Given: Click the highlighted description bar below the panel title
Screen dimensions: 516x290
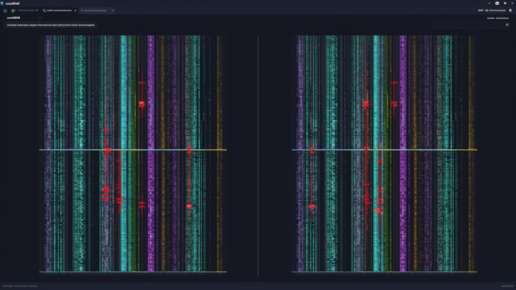Looking at the screenshot, I should tap(51, 25).
